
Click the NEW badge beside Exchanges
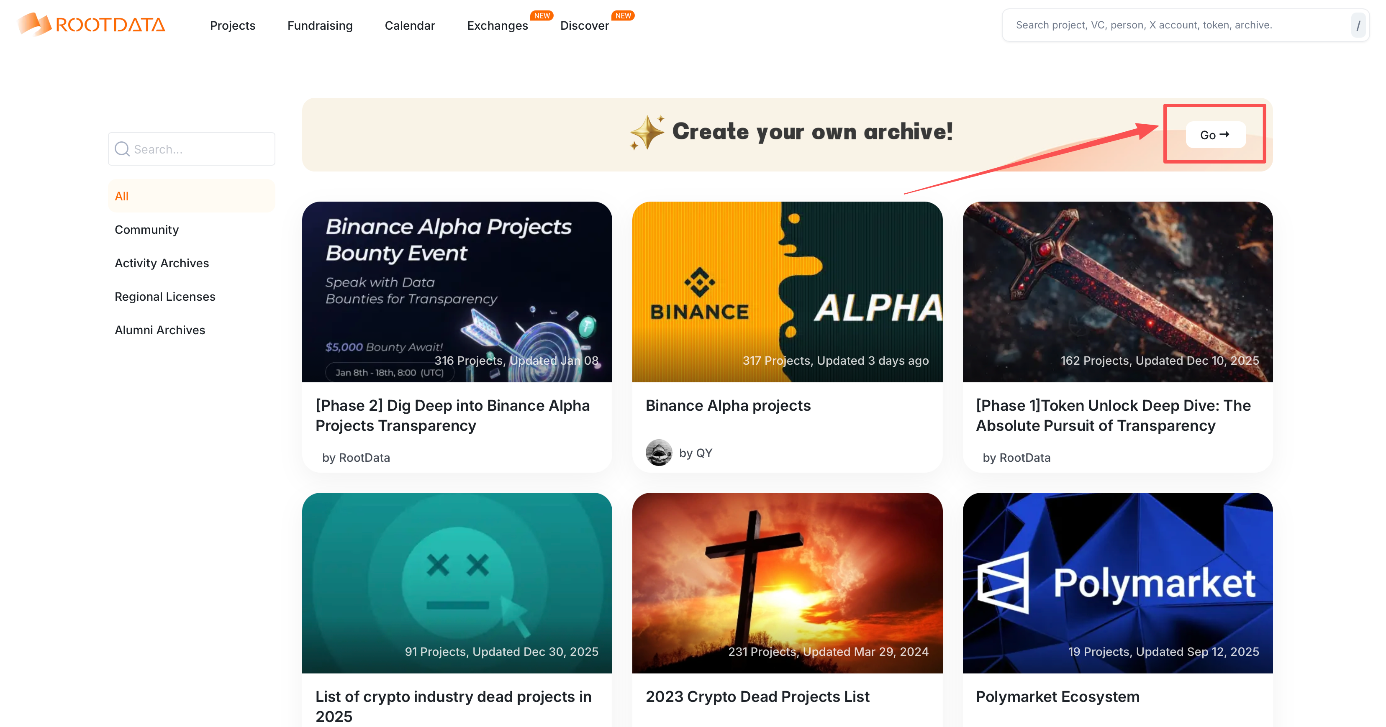pos(542,15)
